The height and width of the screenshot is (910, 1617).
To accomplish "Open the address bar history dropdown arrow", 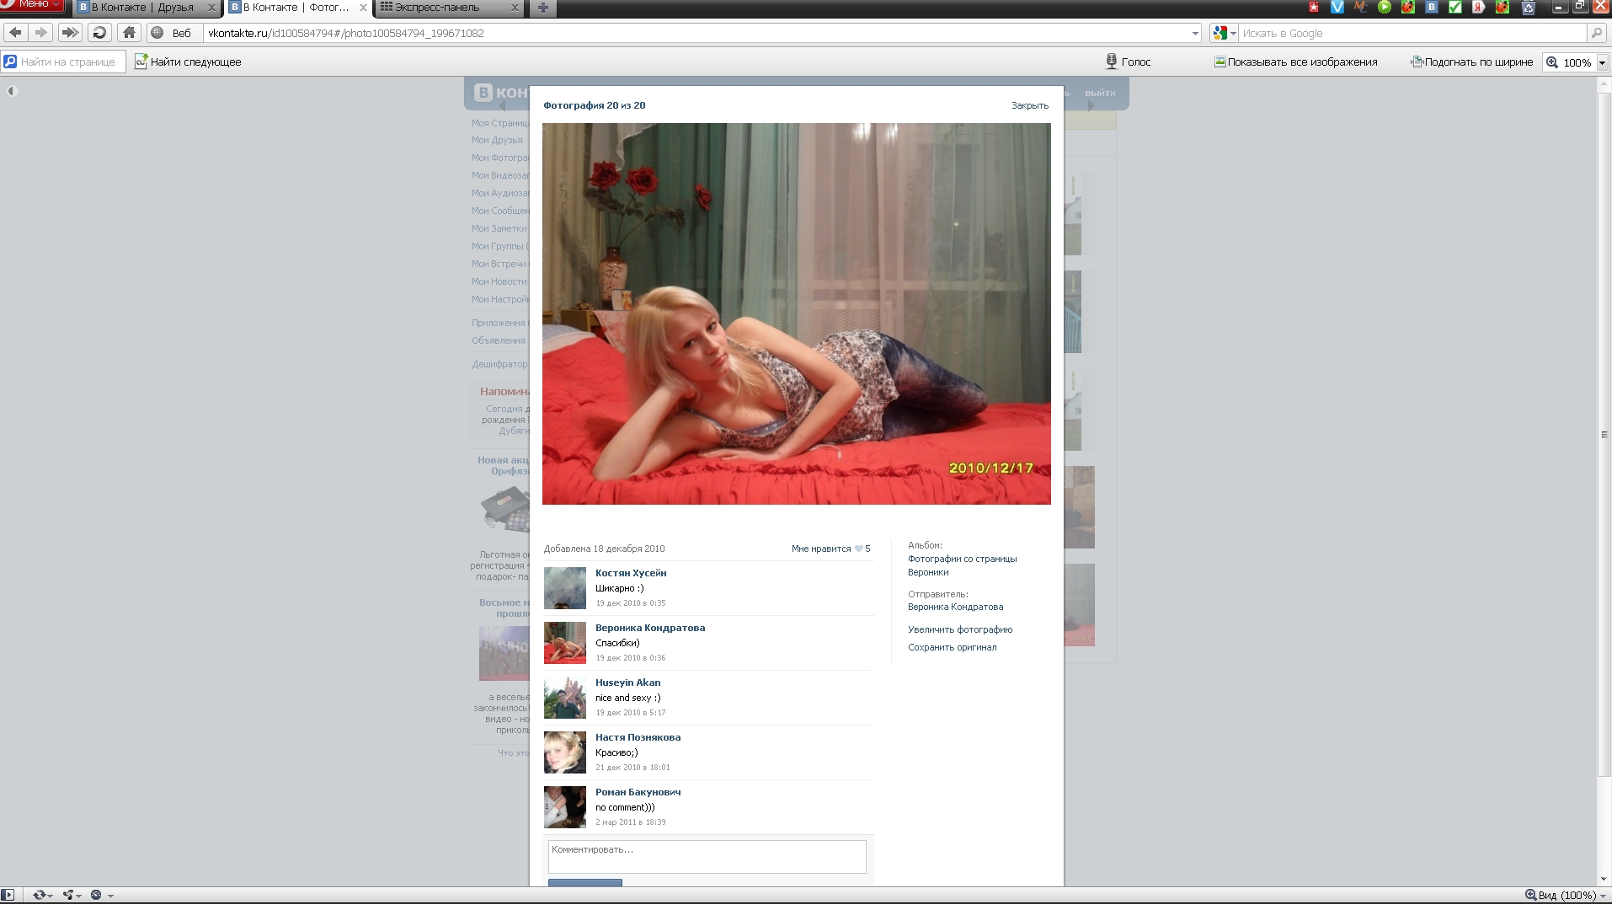I will 1195,34.
